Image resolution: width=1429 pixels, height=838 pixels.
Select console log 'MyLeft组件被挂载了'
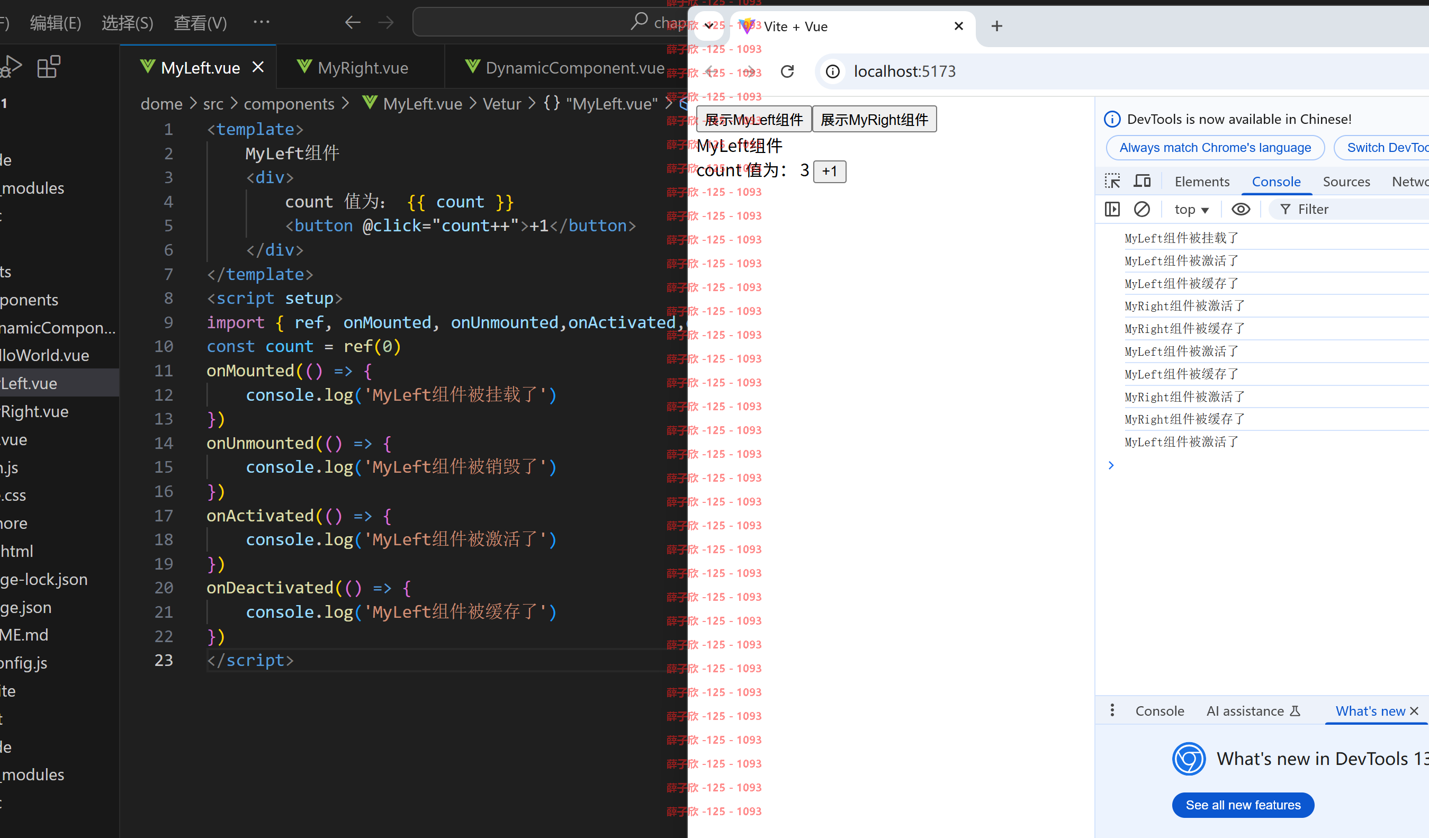click(x=1181, y=238)
